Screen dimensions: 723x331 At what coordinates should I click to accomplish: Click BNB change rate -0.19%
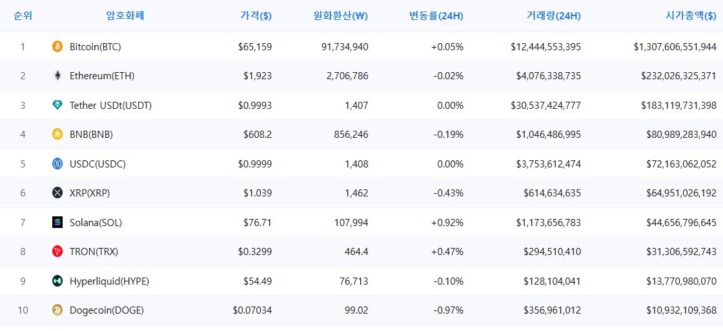[448, 134]
